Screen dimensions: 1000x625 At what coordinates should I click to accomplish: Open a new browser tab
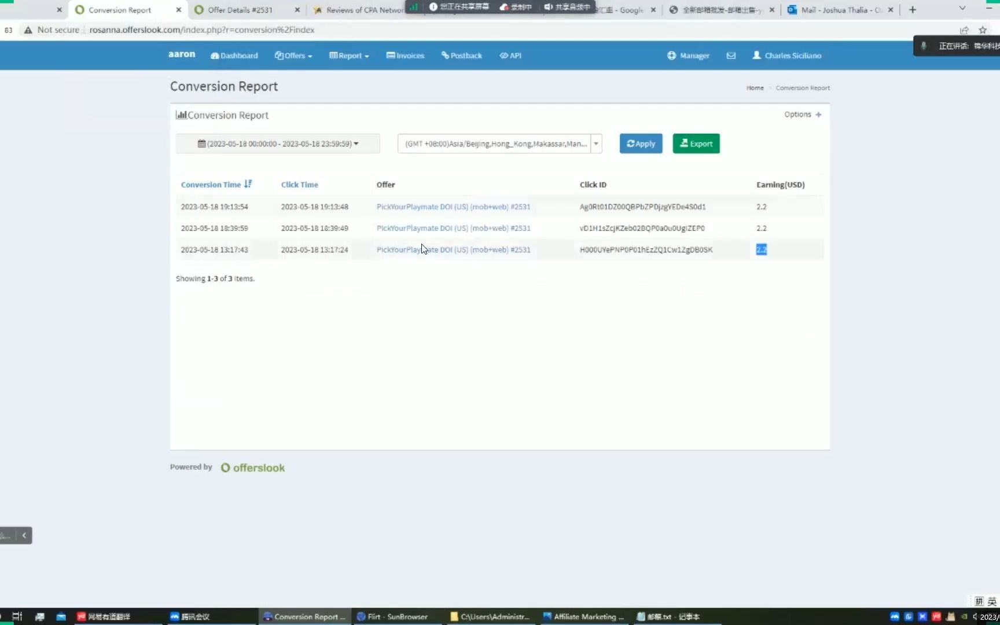(913, 10)
